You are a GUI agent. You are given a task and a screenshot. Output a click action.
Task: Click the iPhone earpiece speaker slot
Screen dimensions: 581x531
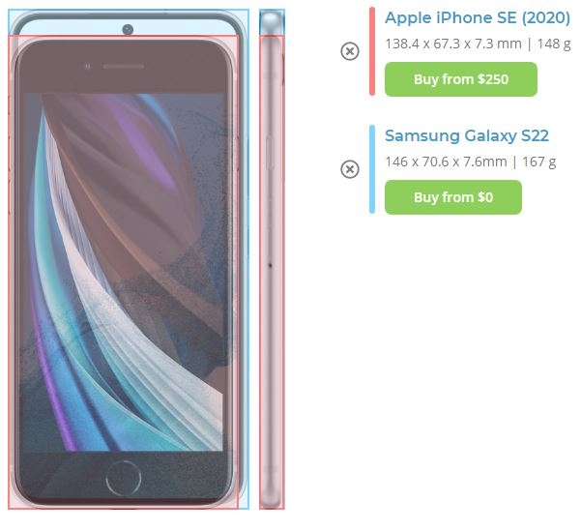[x=124, y=67]
